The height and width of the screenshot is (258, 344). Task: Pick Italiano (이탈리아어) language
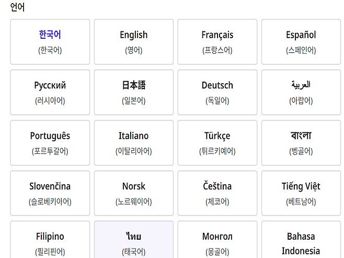click(134, 143)
